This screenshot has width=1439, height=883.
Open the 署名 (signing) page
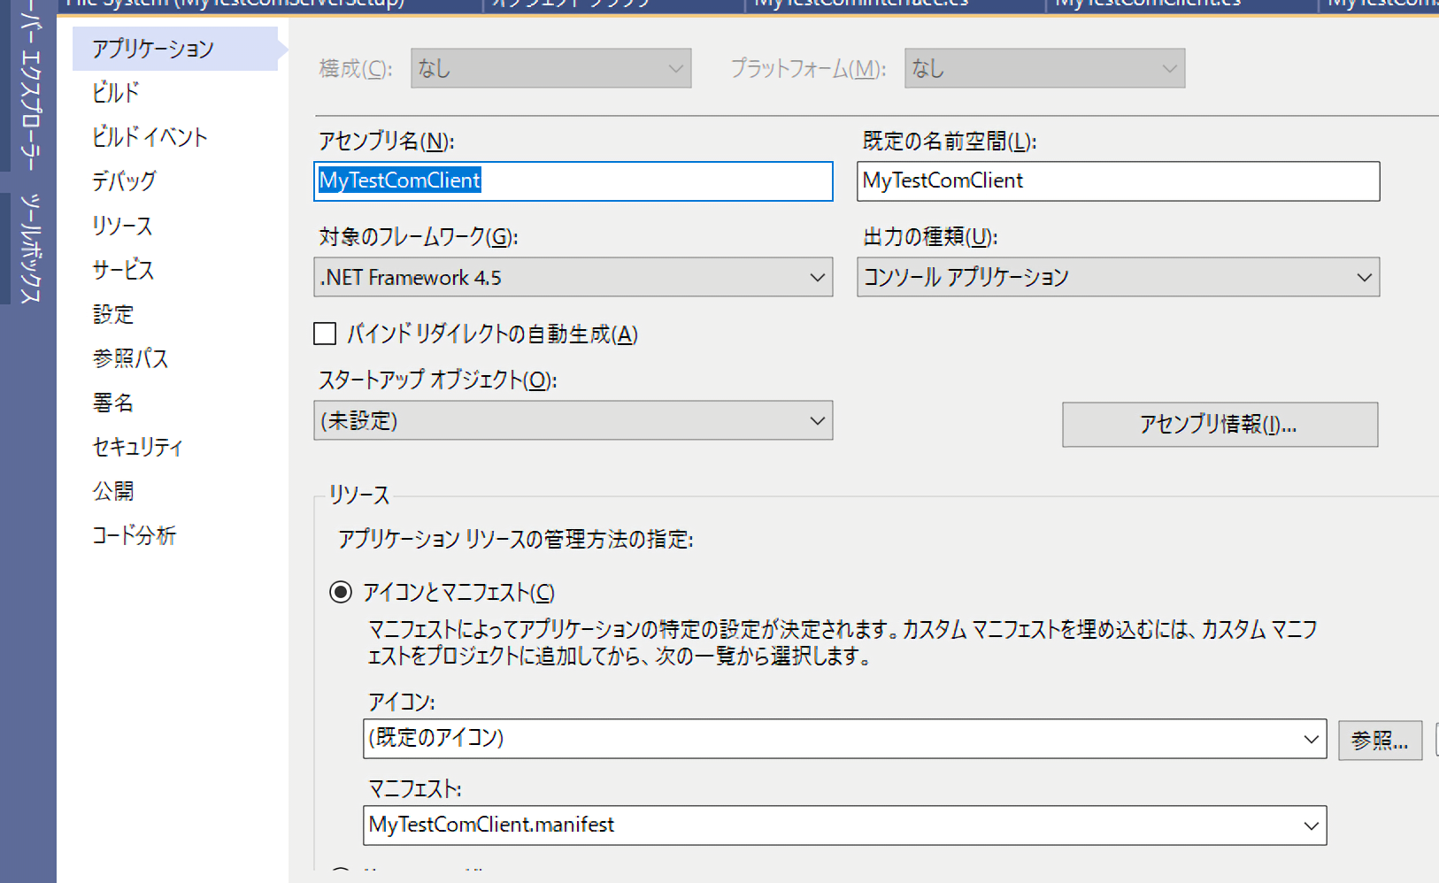click(x=113, y=403)
